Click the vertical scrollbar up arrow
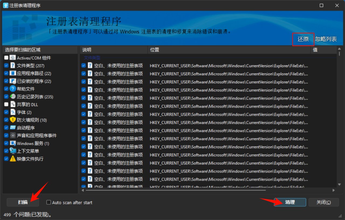The image size is (345, 220). click(x=340, y=49)
